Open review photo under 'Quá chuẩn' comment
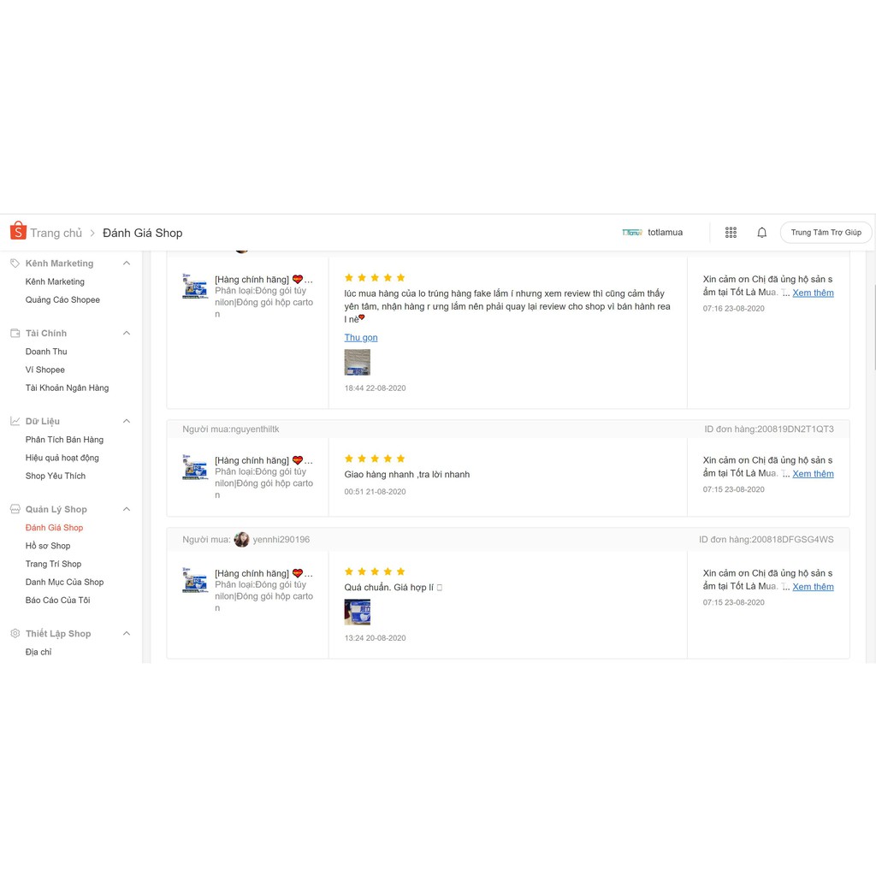 point(357,612)
